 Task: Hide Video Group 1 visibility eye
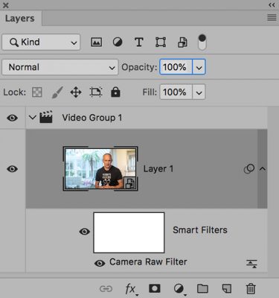click(x=12, y=118)
